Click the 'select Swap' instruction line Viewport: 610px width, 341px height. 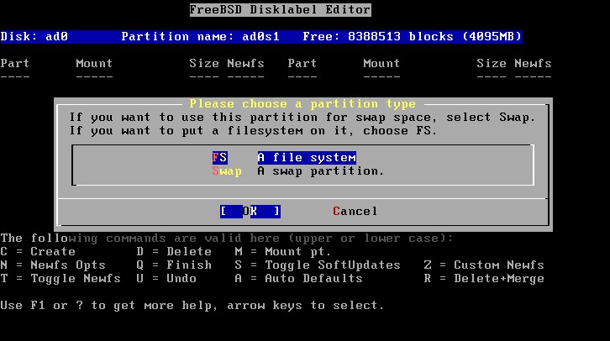(302, 118)
